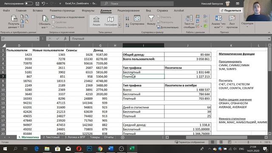
Task: Open the Разметка страницы tab
Action: coord(62,10)
